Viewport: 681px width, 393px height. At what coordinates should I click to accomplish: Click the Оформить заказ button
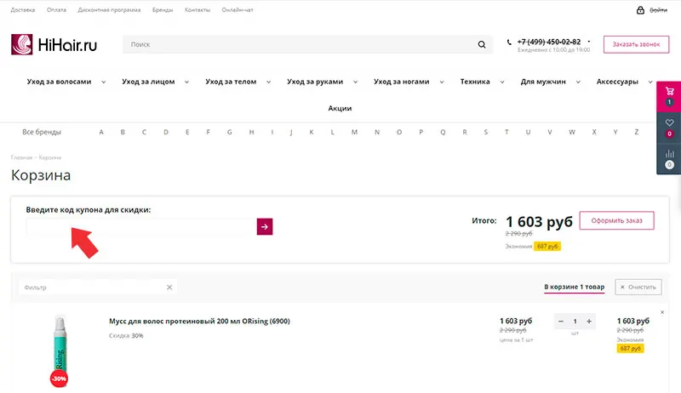[x=616, y=221]
